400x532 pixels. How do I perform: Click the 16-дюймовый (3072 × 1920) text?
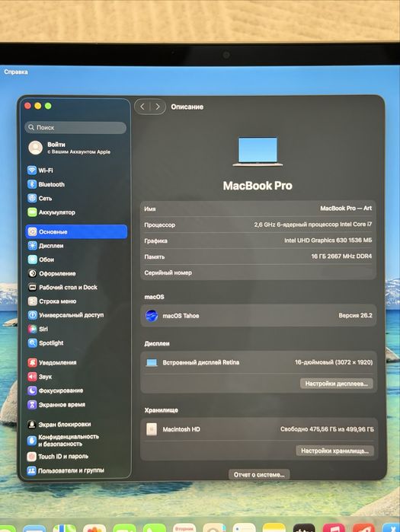(x=334, y=362)
